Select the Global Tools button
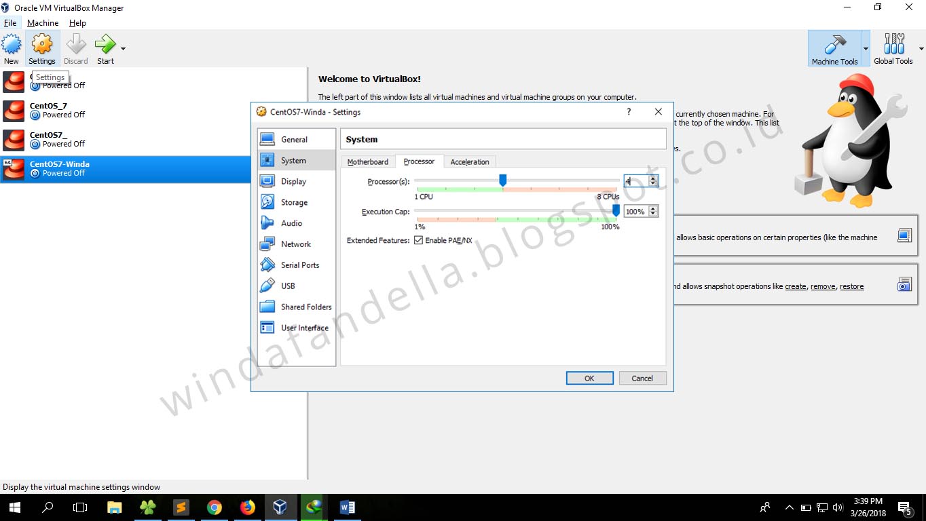The width and height of the screenshot is (926, 521). point(893,48)
